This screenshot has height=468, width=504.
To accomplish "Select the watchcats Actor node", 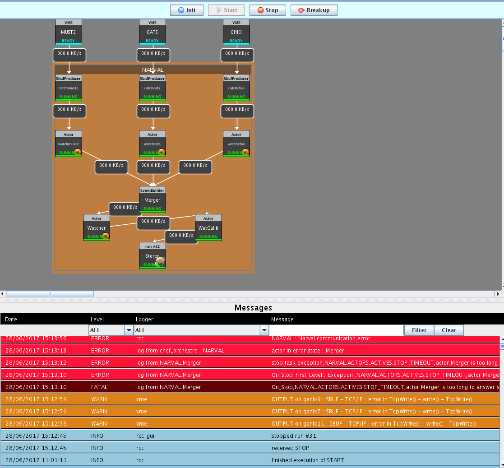I will pyautogui.click(x=153, y=144).
